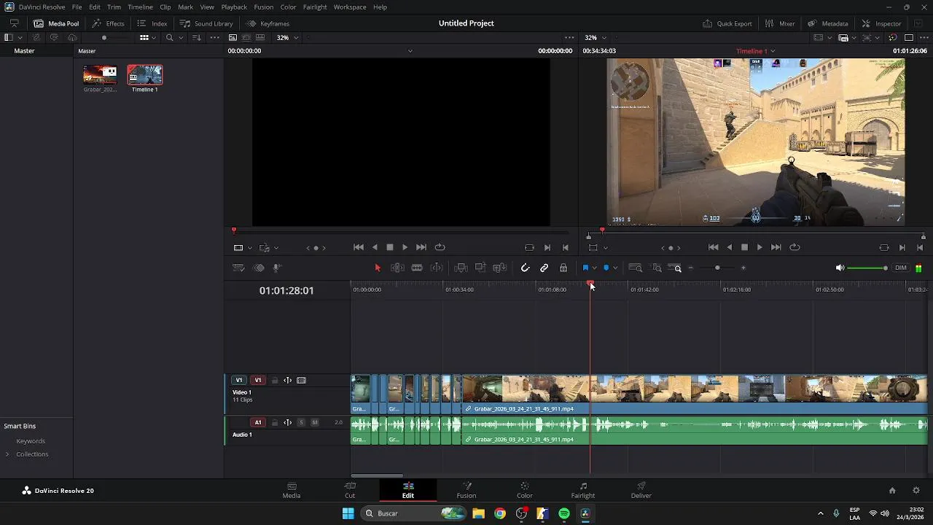Play the timeline viewer forward
Image resolution: width=933 pixels, height=525 pixels.
pos(760,247)
